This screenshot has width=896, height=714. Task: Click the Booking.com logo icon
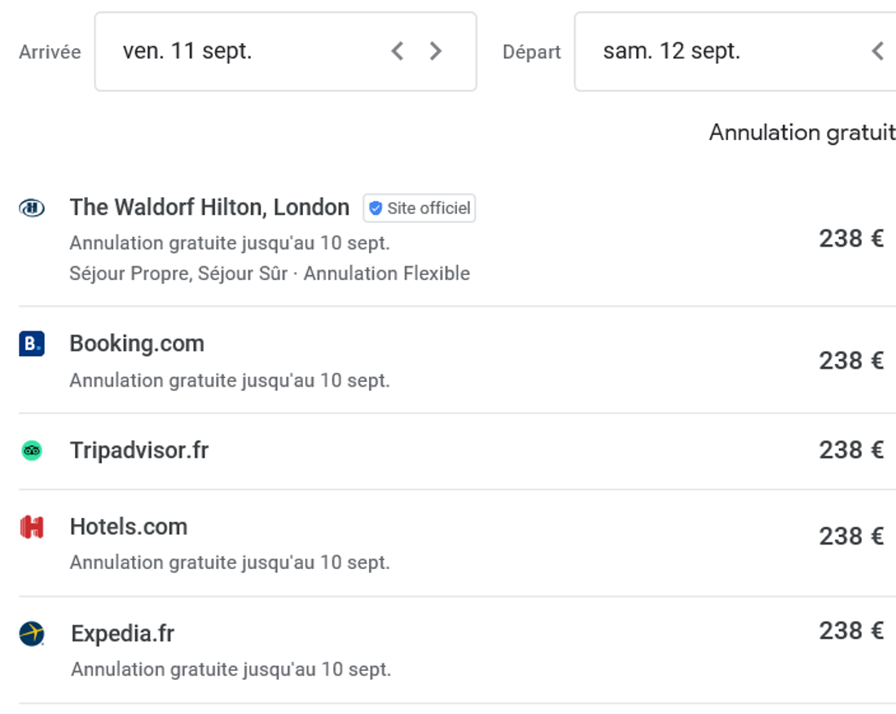32,344
